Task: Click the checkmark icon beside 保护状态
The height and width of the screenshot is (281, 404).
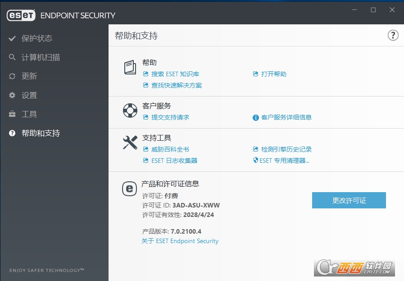Action: [12, 38]
